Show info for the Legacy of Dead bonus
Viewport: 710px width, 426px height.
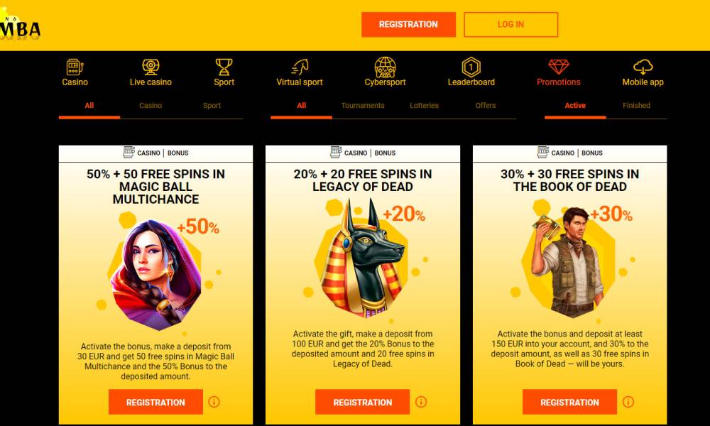coord(420,402)
